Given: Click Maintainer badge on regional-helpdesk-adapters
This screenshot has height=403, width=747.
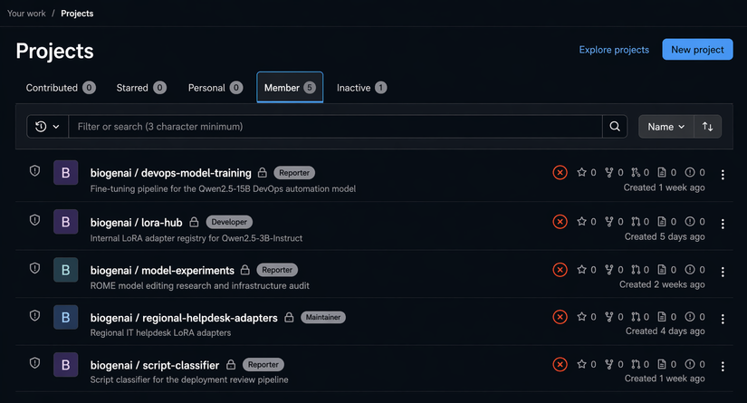Looking at the screenshot, I should (x=323, y=317).
